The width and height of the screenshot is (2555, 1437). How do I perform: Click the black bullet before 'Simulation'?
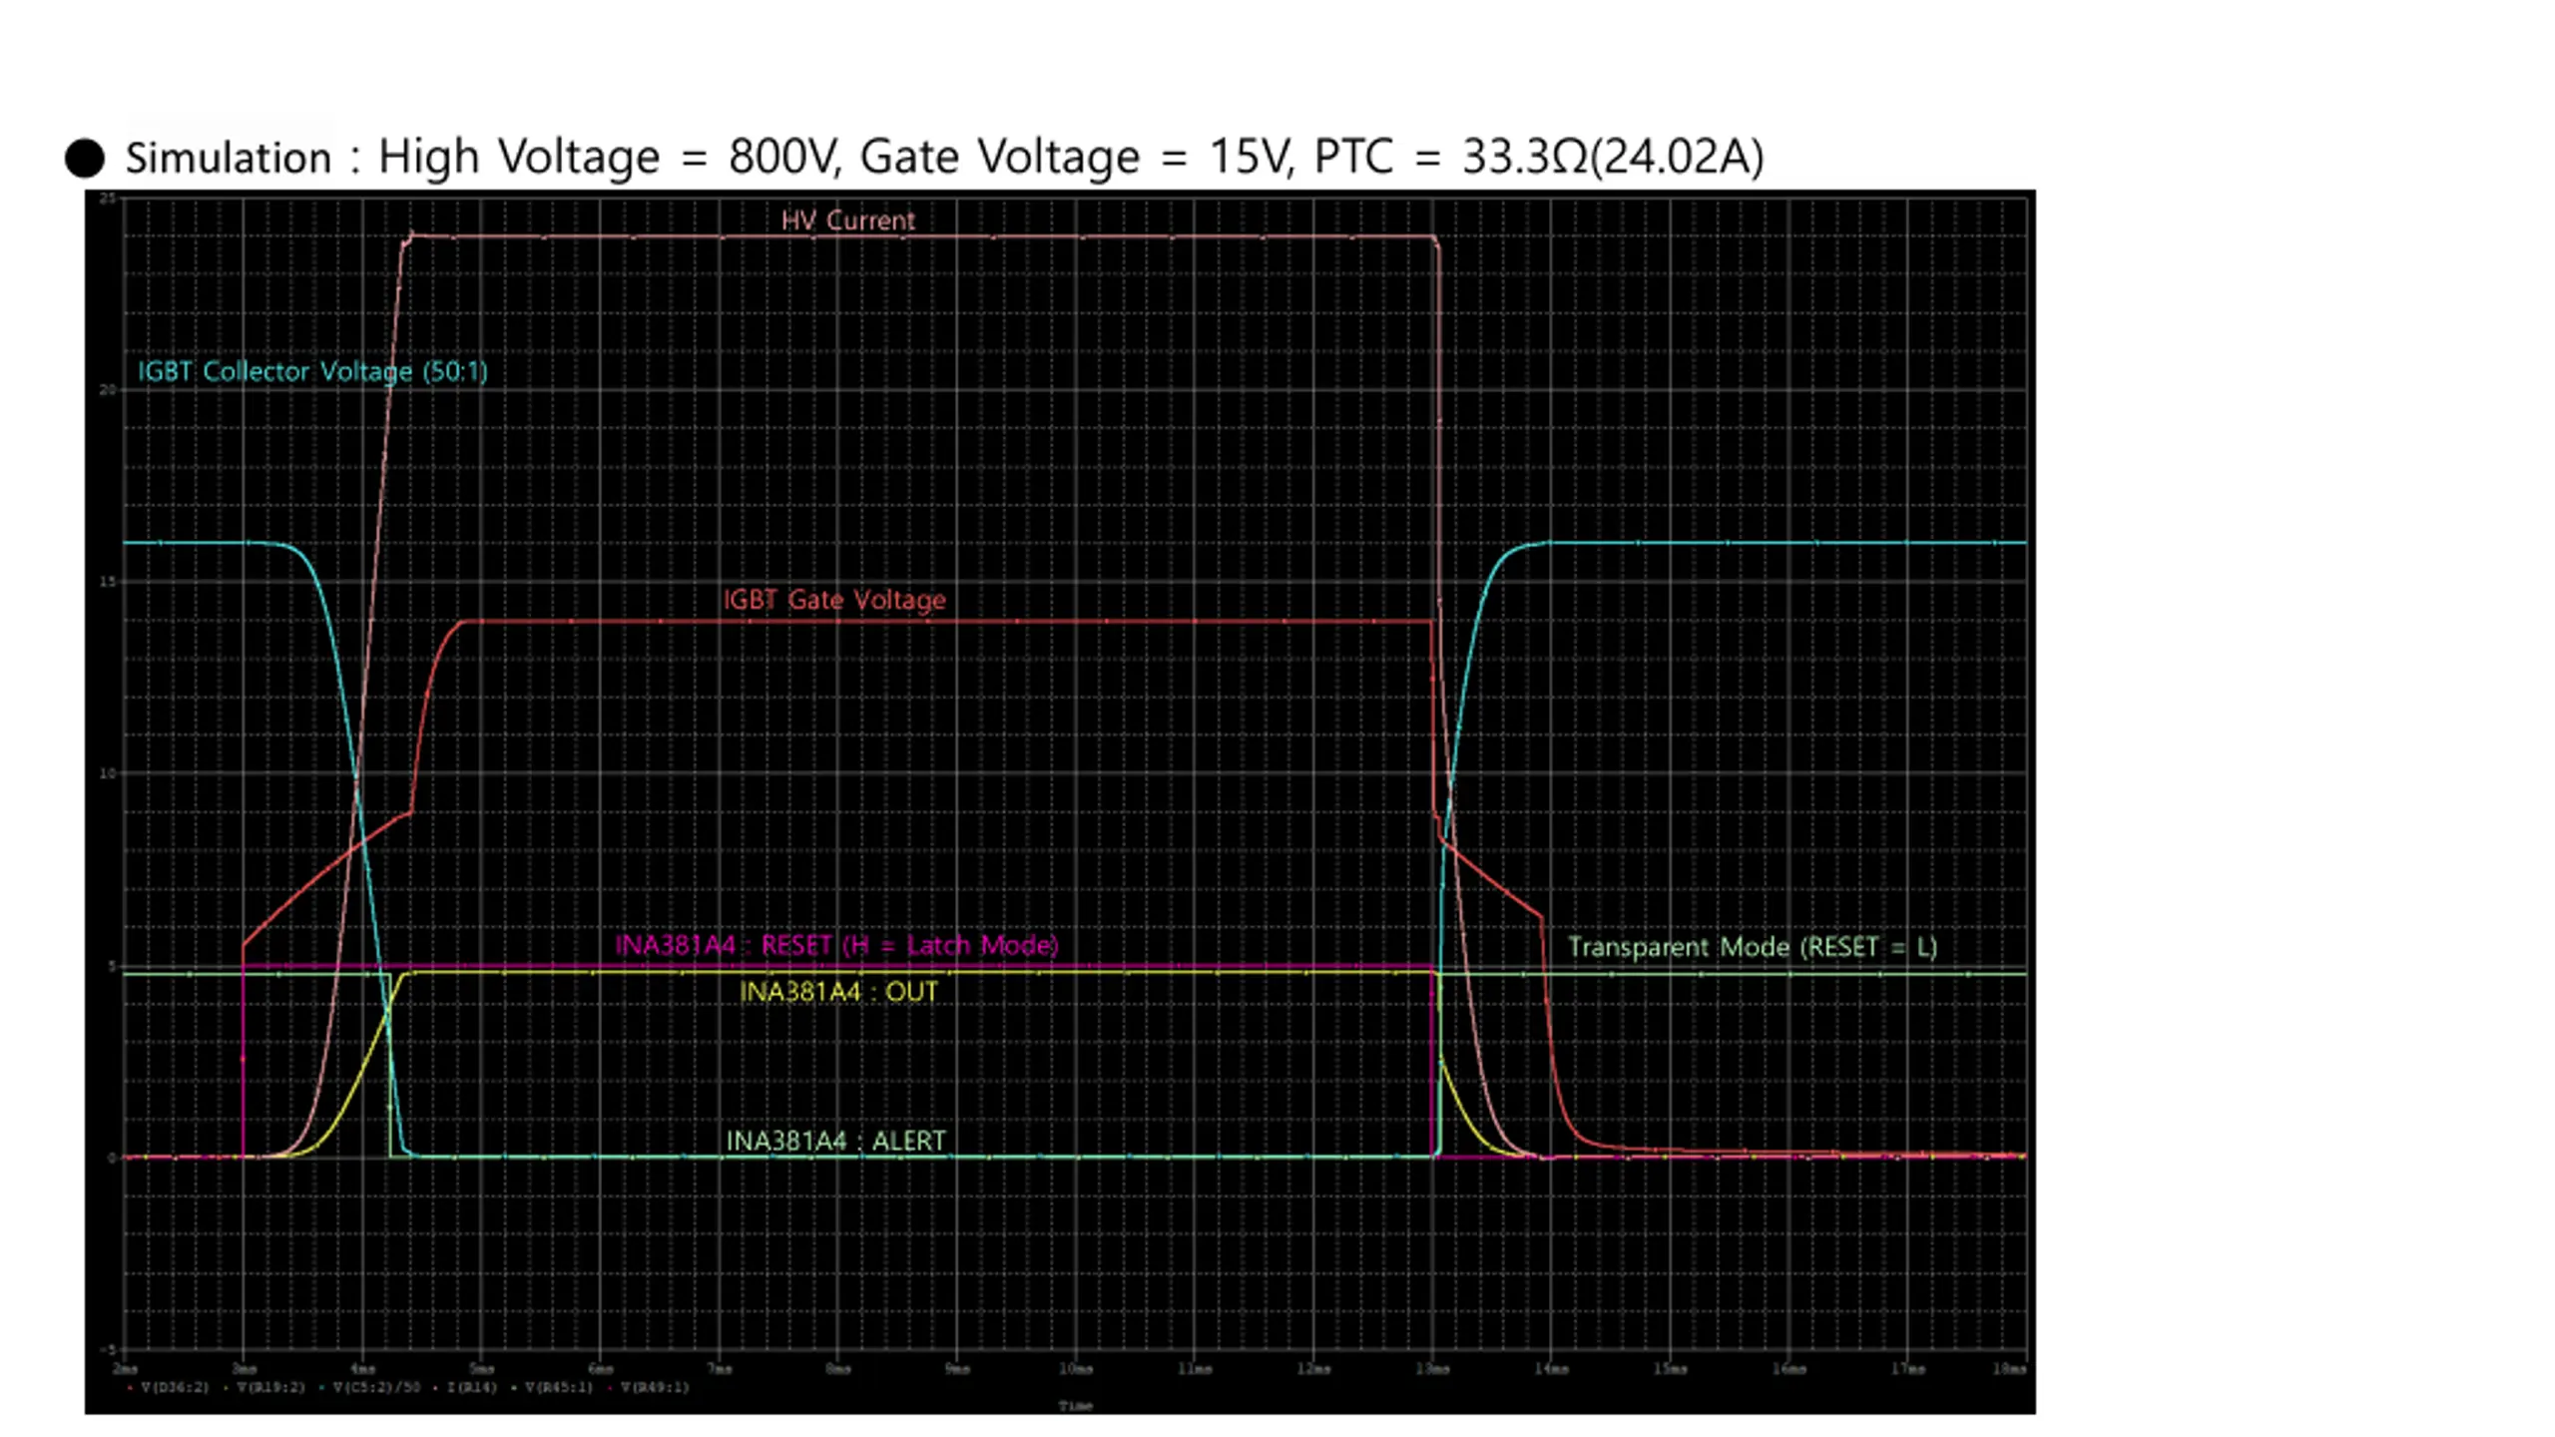point(85,159)
